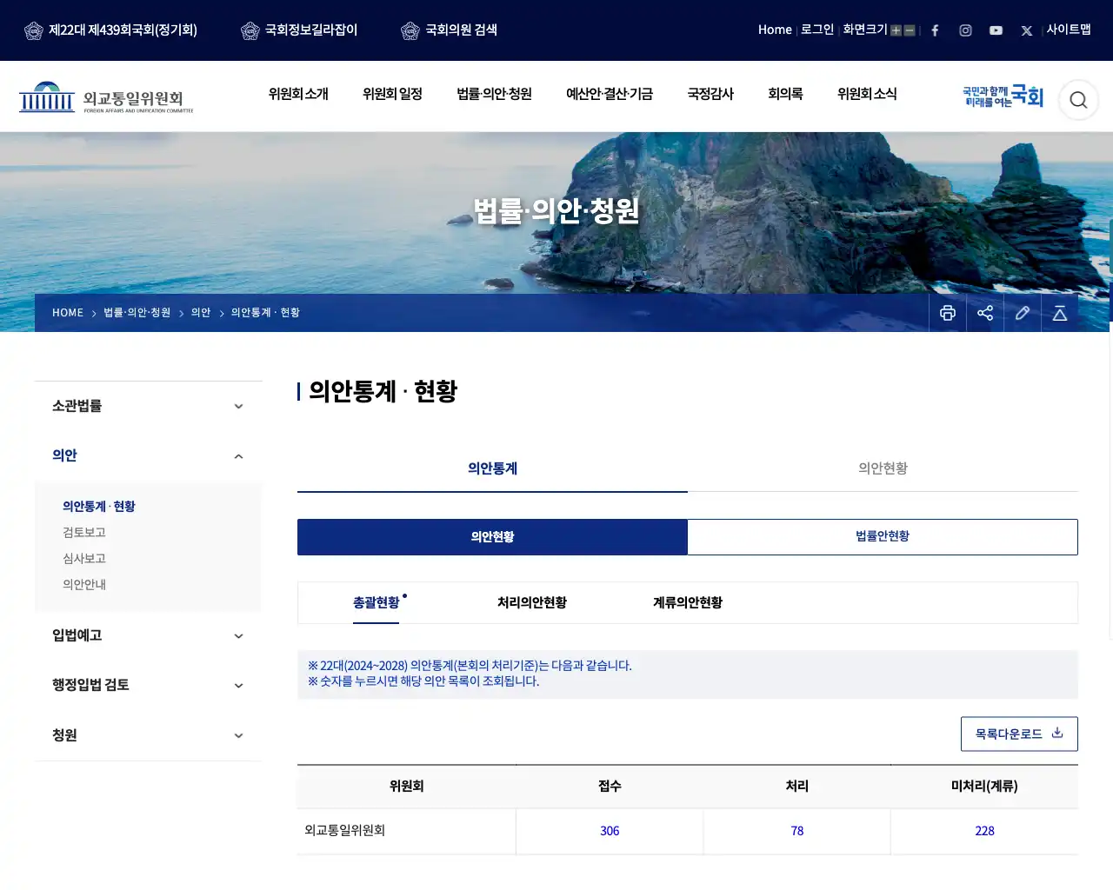This screenshot has height=890, width=1113.
Task: Open the 위원회 일정 menu
Action: pos(392,94)
